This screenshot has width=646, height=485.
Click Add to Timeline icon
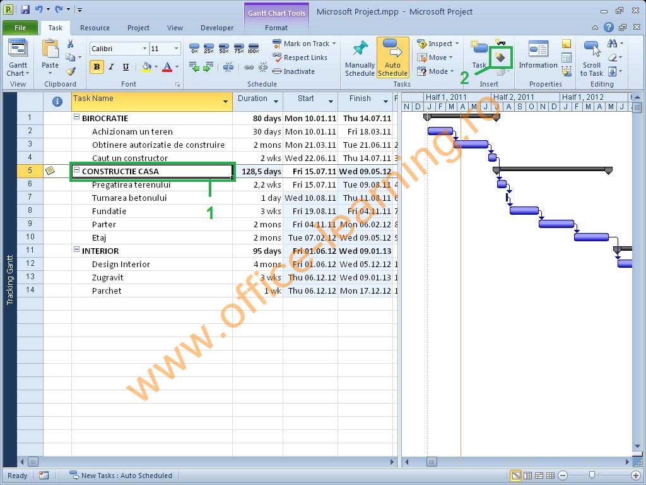click(567, 71)
